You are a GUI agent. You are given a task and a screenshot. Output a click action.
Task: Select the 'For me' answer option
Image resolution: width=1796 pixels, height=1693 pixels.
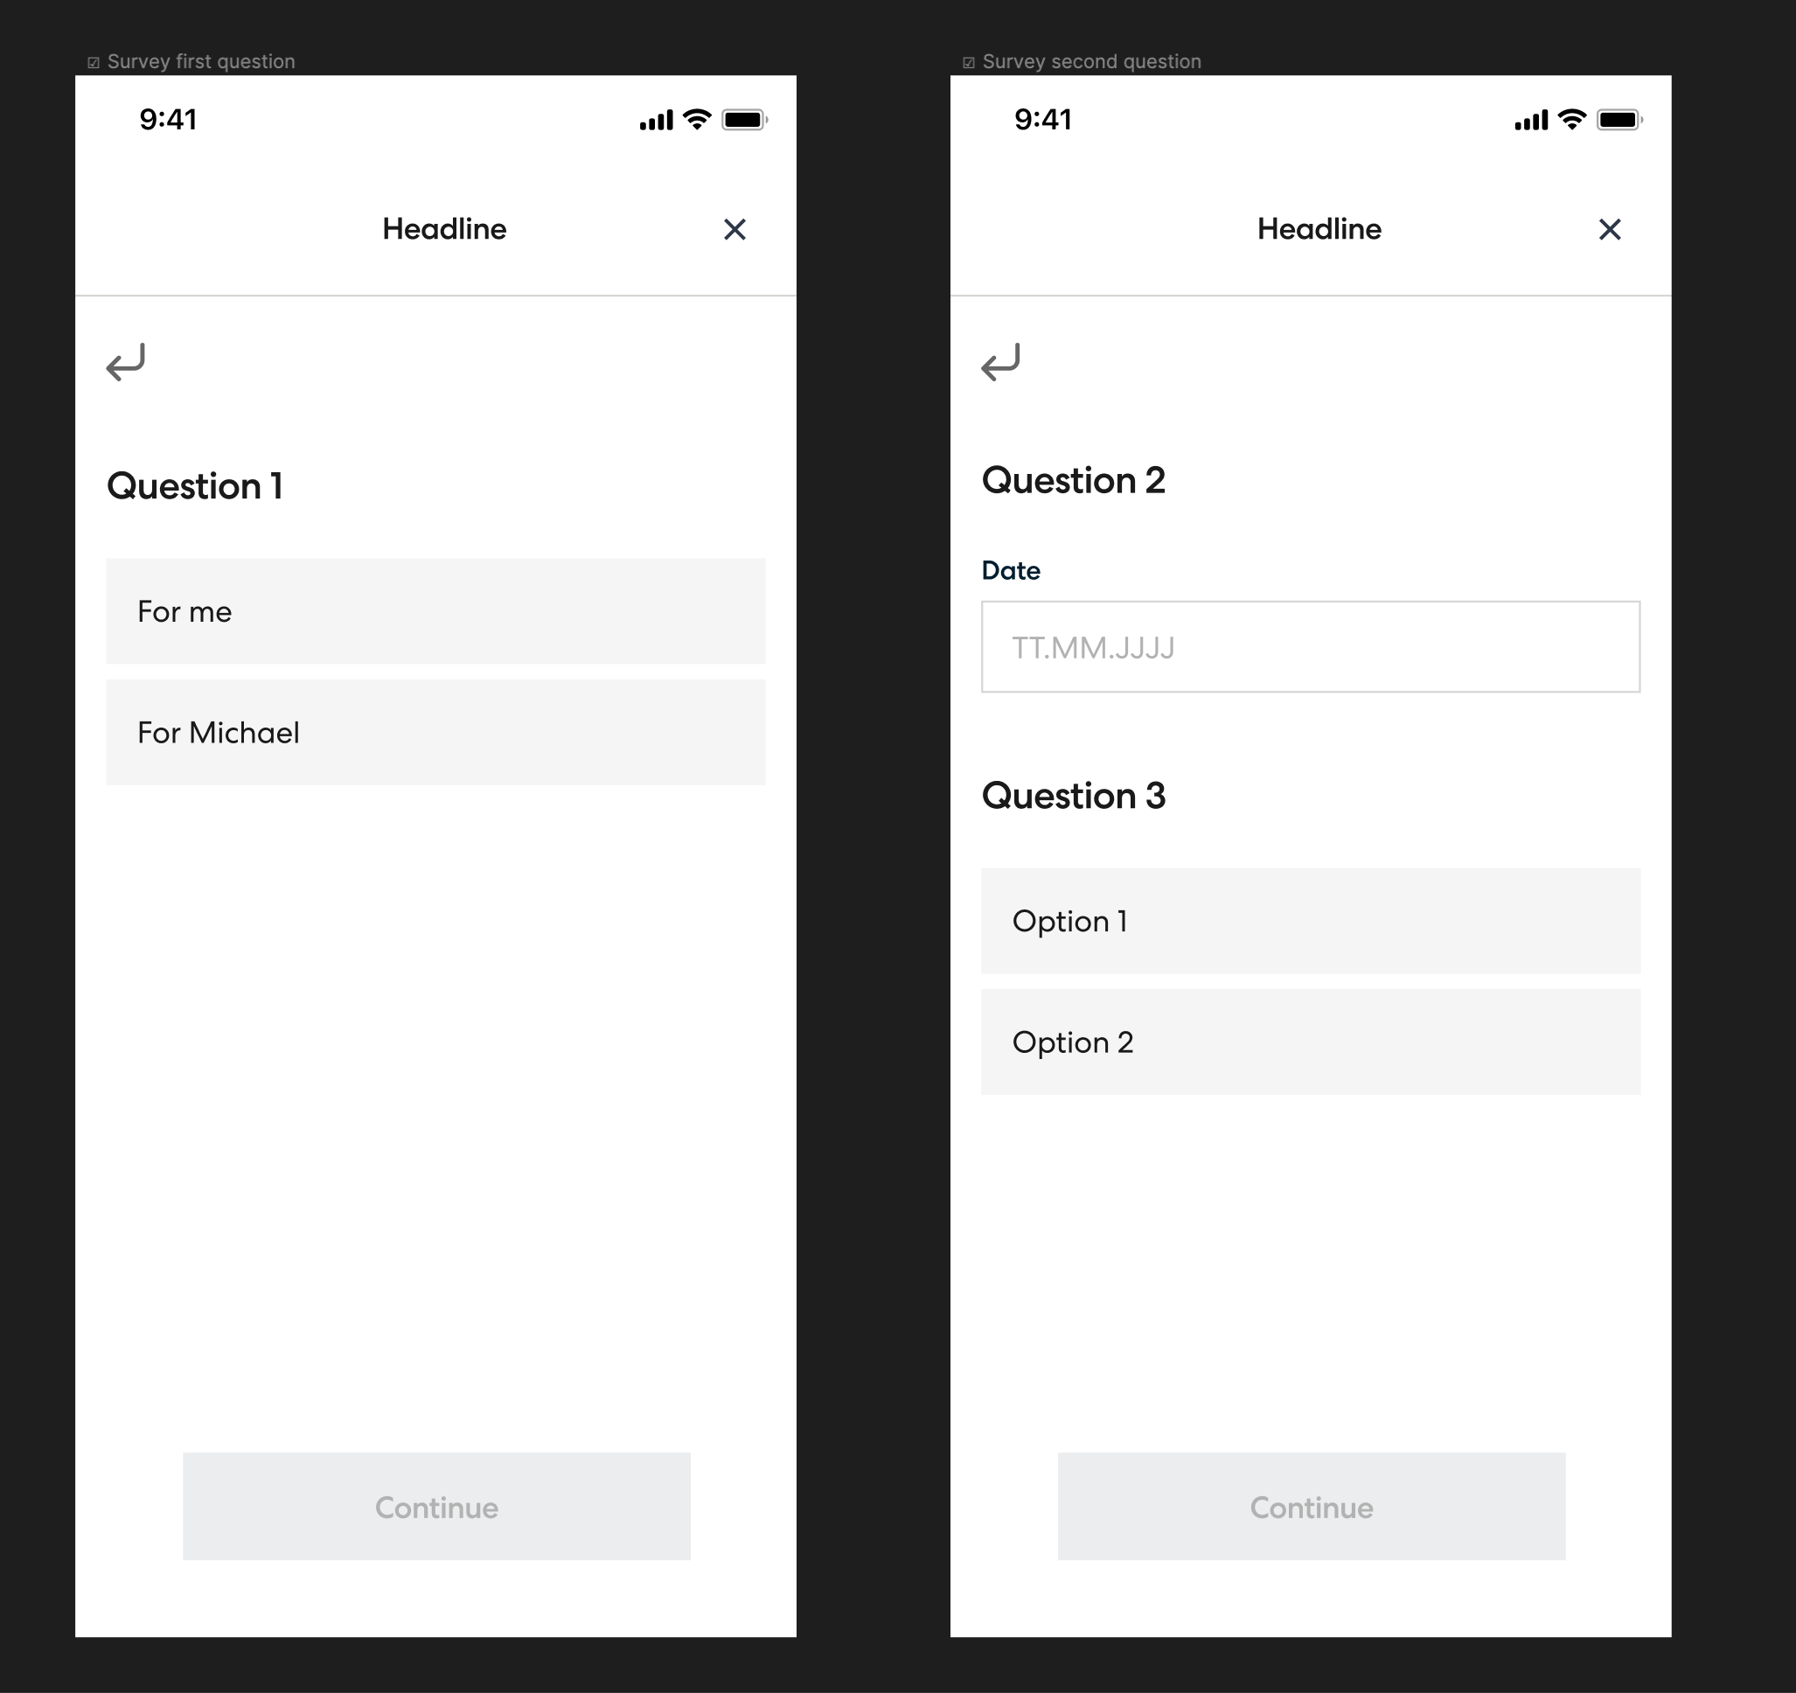pyautogui.click(x=437, y=611)
